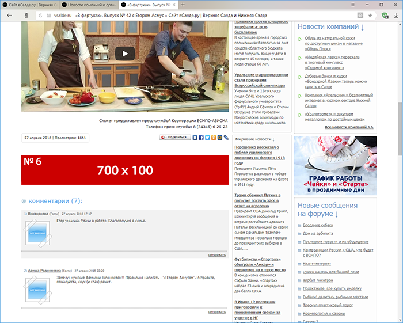The image size is (403, 323).
Task: Open the browser main menu icon
Action: point(353,5)
